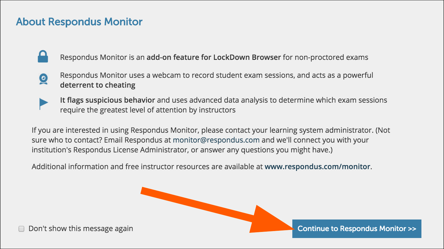The height and width of the screenshot is (249, 444).
Task: Click the bold "It flags suspicious behavior" text
Action: click(x=107, y=100)
